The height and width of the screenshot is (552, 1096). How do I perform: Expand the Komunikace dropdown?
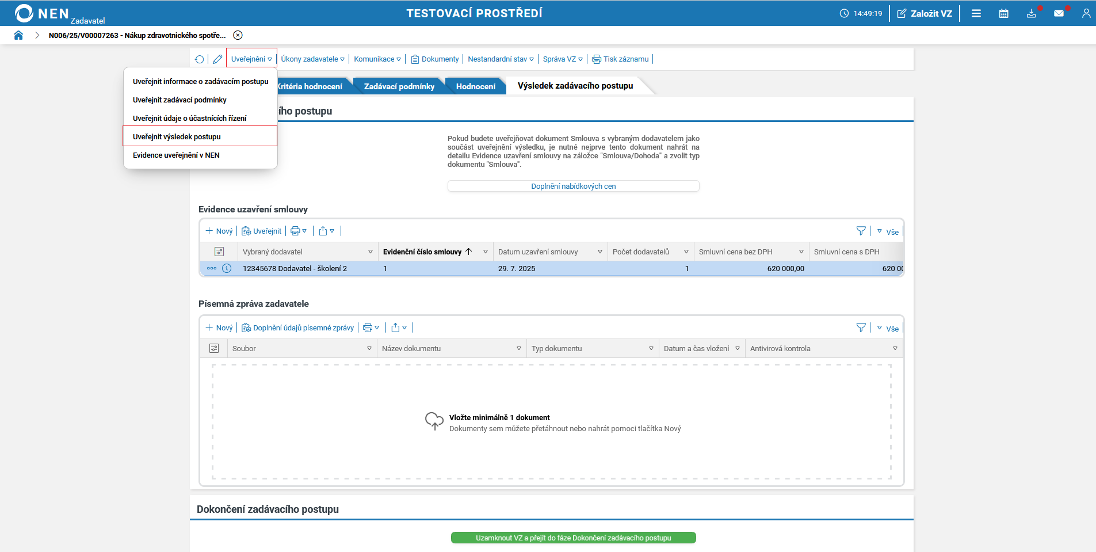377,58
